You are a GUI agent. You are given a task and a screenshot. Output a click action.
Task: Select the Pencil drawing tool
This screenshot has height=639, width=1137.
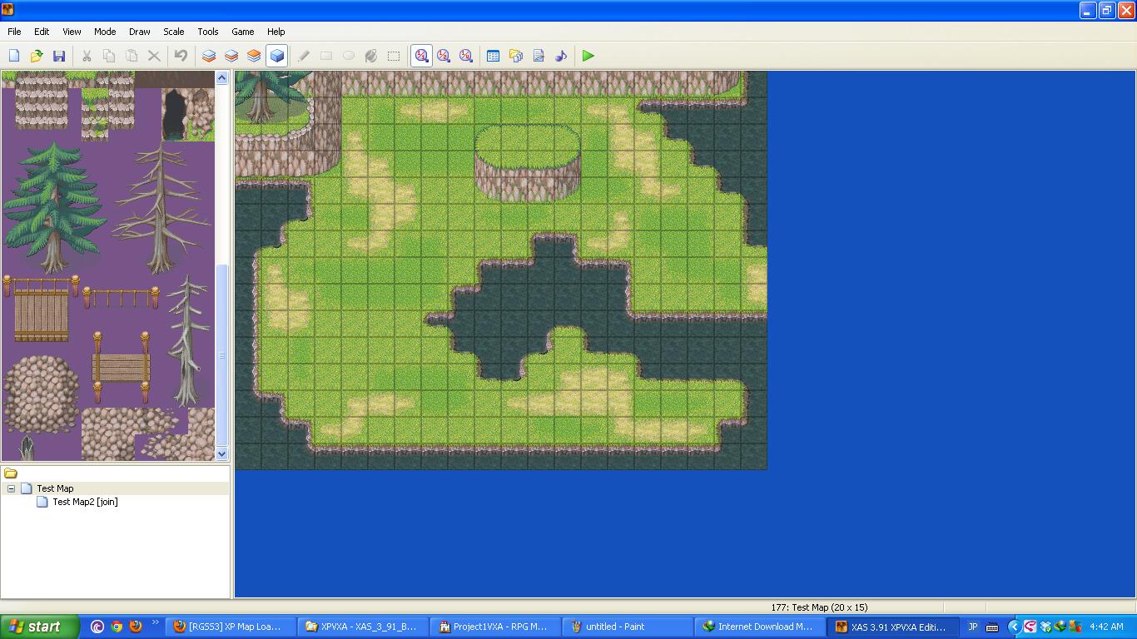tap(304, 56)
